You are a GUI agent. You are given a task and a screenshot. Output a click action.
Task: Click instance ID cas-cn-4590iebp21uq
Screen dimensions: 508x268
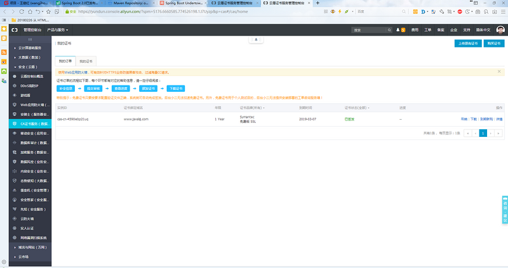pos(73,119)
